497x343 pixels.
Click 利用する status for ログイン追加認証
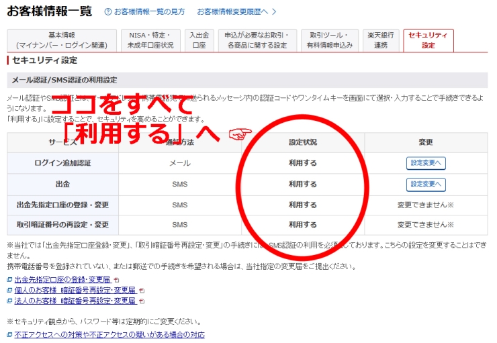[x=303, y=163]
